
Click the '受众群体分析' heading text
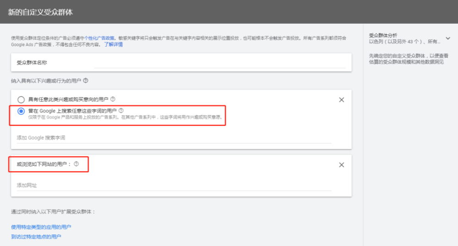[x=383, y=35]
